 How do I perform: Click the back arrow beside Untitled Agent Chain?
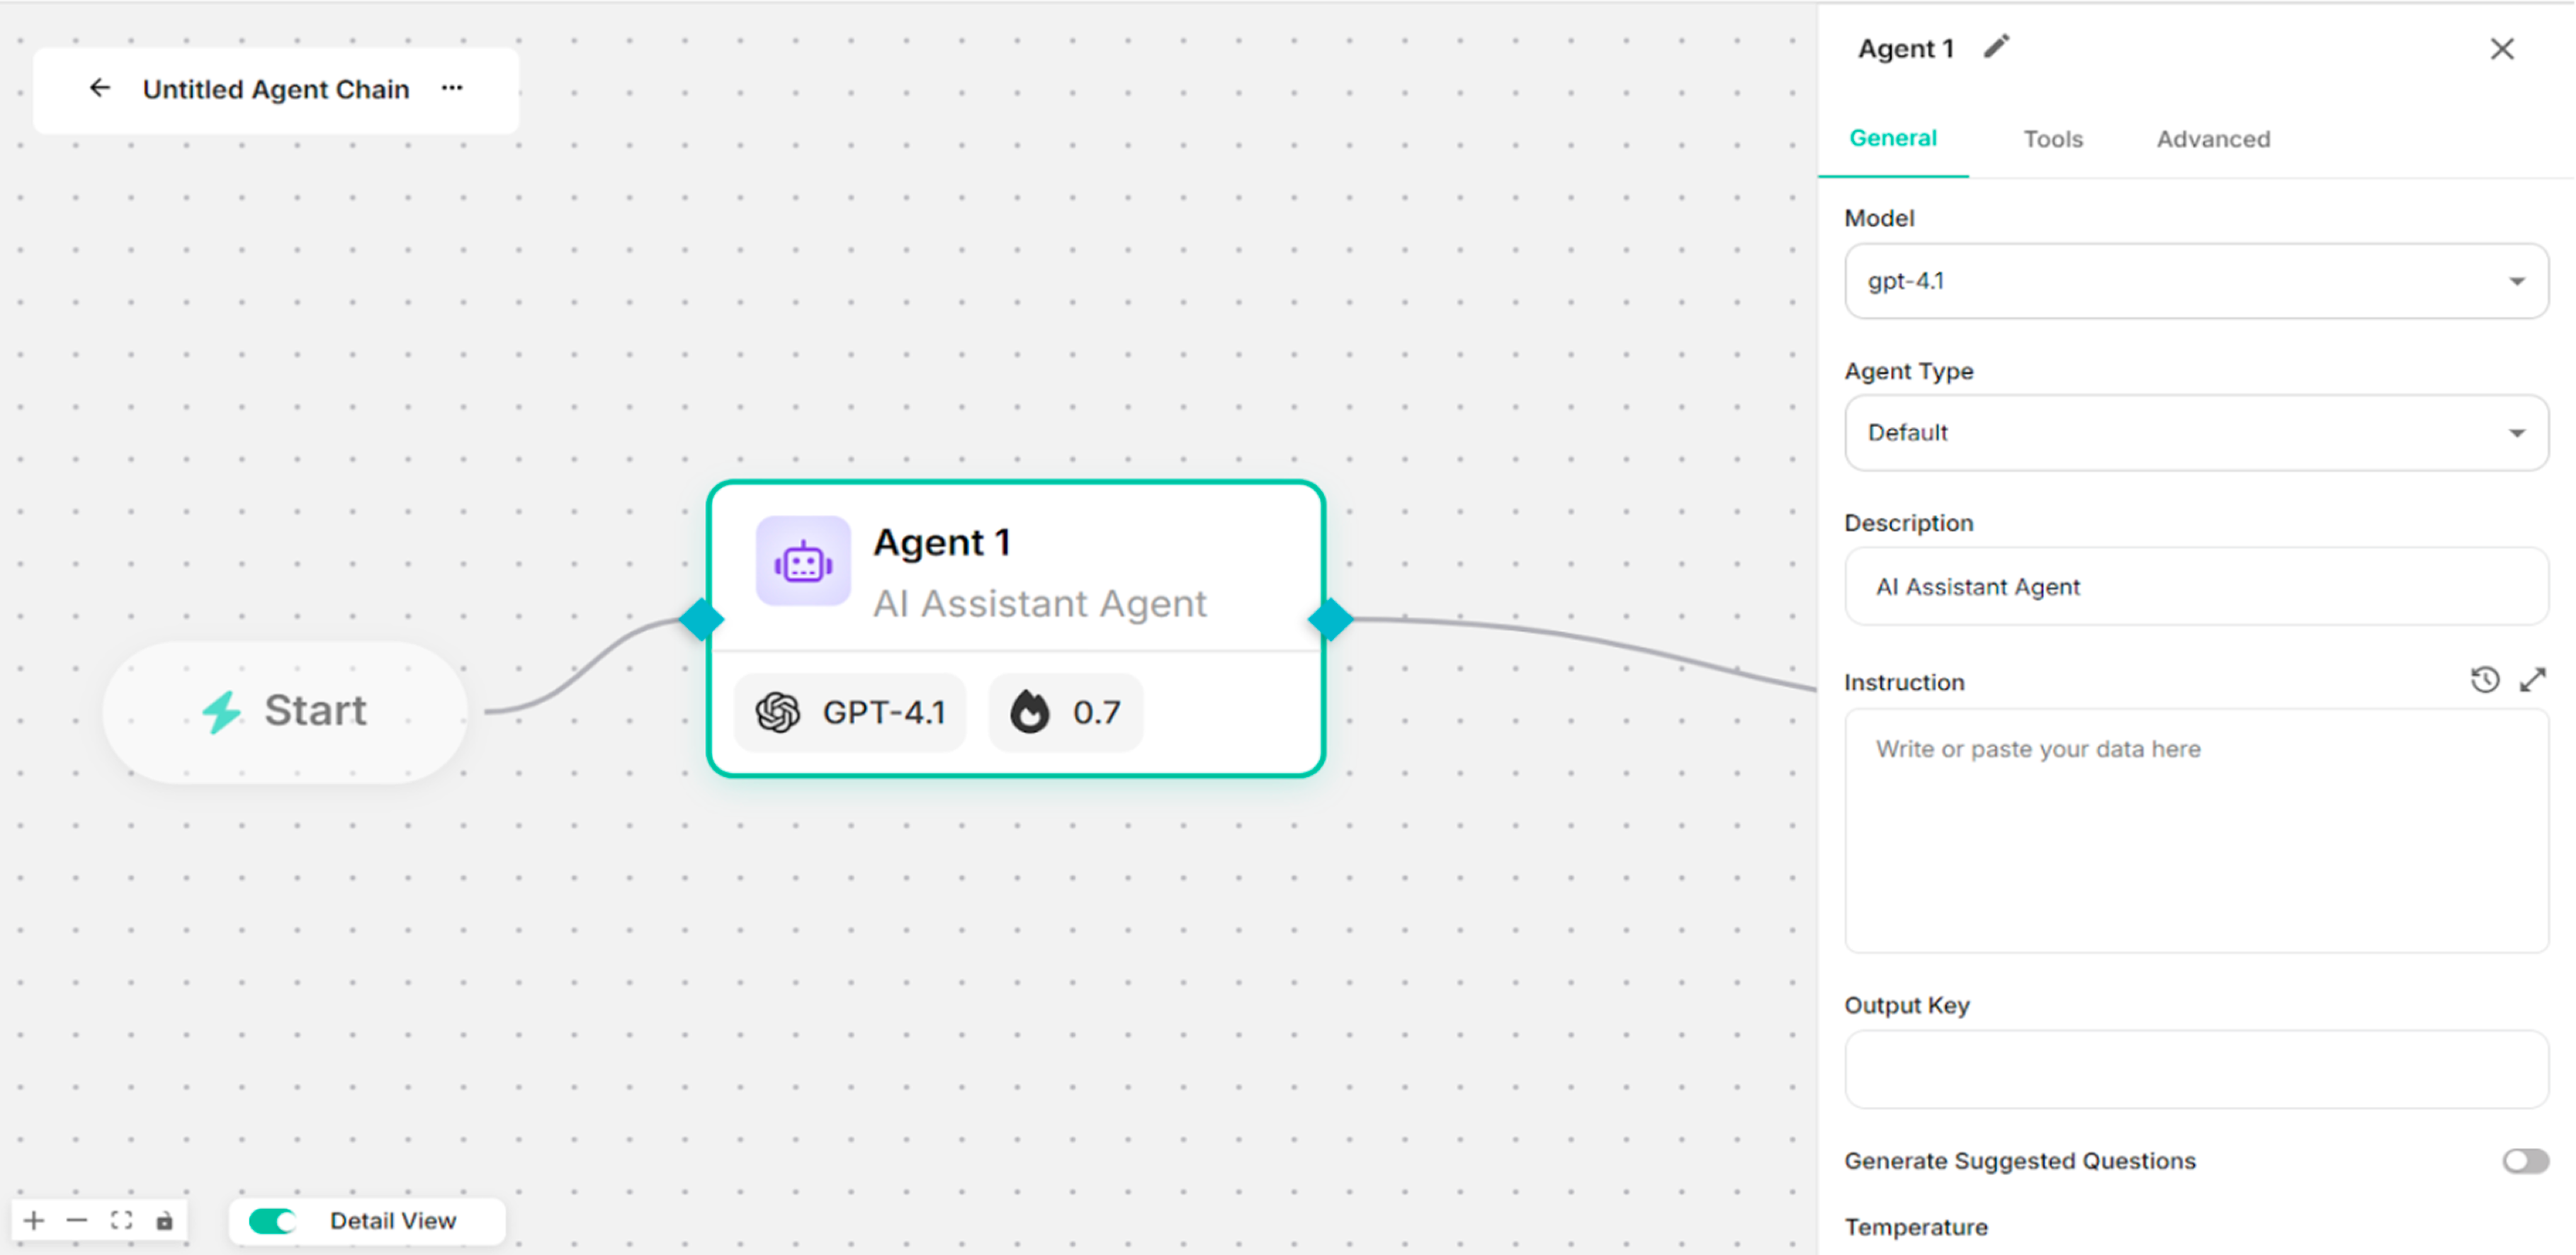point(99,88)
